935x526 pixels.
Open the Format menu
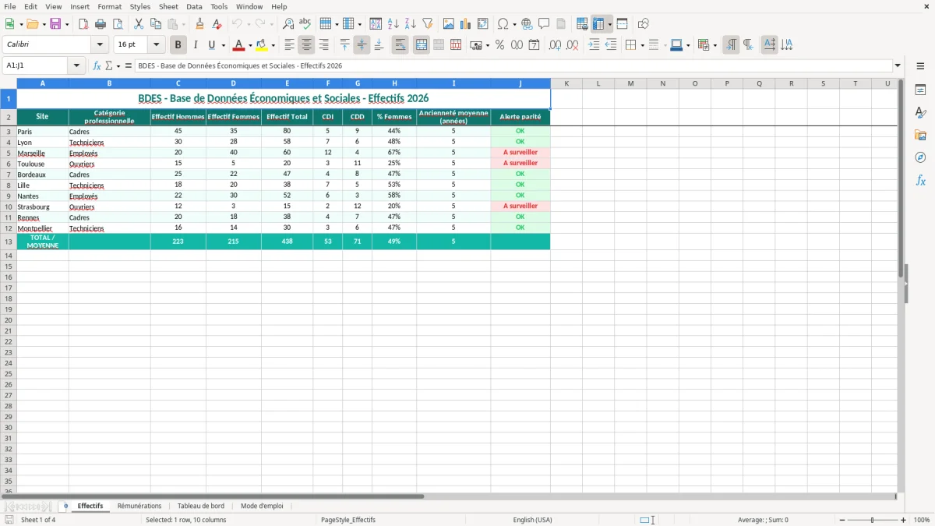110,6
